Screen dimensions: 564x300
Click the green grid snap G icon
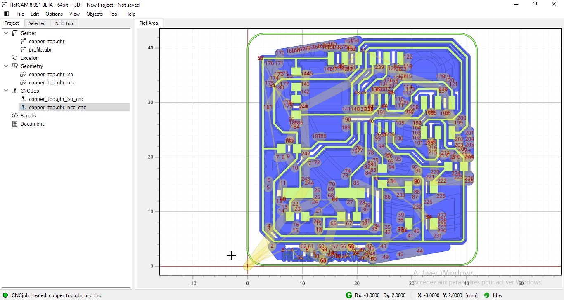coord(349,295)
